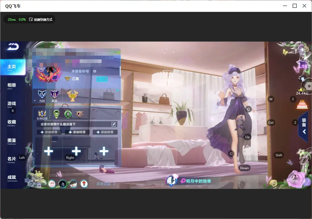The image size is (312, 219).
Task: Click the partner avatar beside 明月中的独单
Action: [x=171, y=181]
